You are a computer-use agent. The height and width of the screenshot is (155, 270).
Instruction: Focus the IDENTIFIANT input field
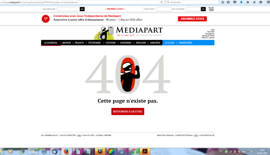pos(163,9)
